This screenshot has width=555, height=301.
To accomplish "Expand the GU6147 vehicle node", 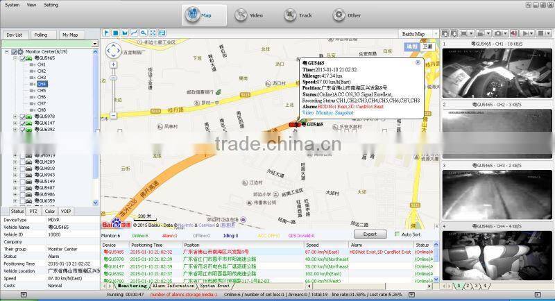I will pyautogui.click(x=15, y=123).
